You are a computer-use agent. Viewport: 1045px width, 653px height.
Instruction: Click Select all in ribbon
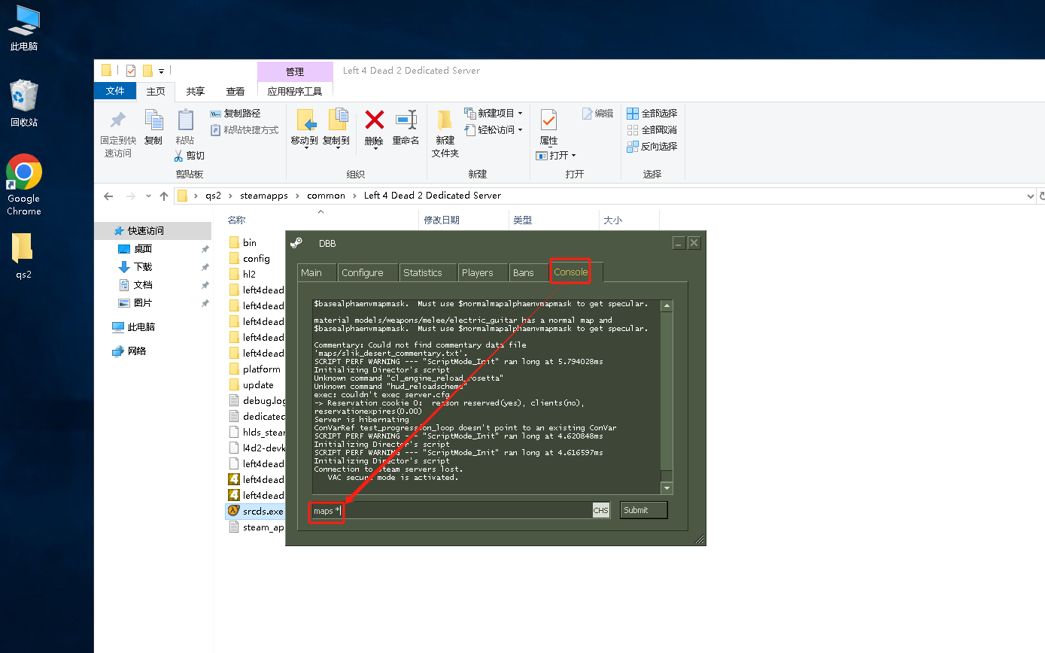(x=652, y=114)
